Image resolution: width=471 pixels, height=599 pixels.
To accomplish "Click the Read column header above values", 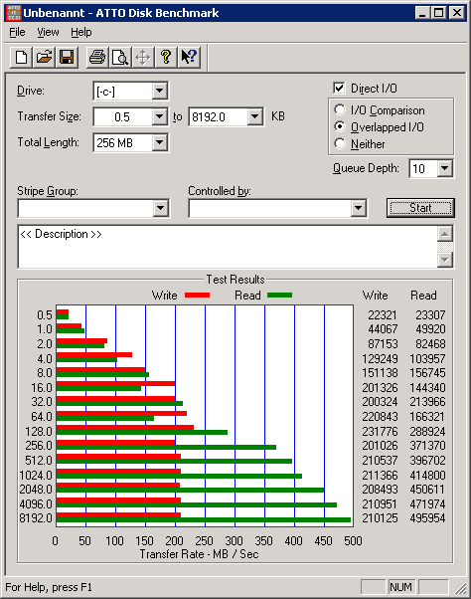I will pyautogui.click(x=423, y=296).
